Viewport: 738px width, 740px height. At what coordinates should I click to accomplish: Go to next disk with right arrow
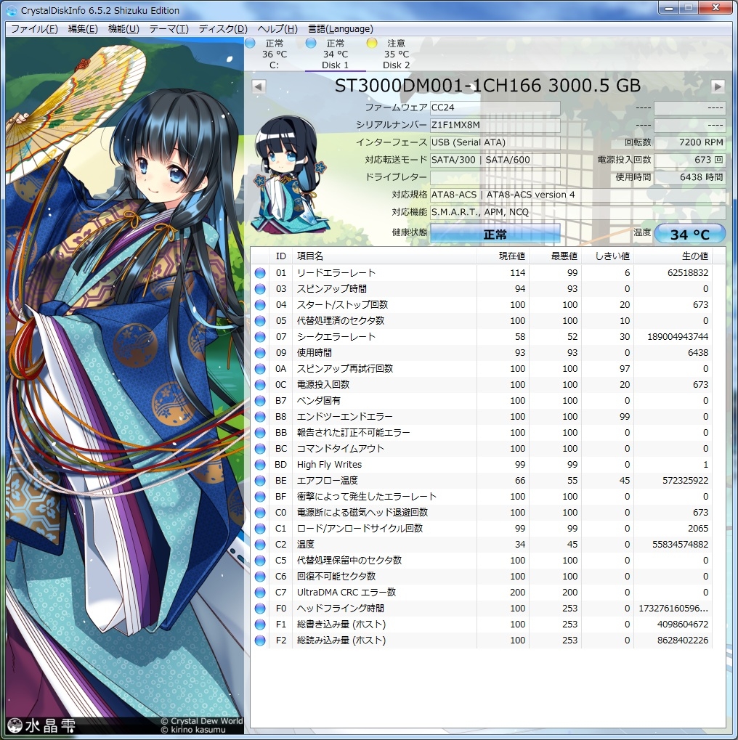[718, 86]
